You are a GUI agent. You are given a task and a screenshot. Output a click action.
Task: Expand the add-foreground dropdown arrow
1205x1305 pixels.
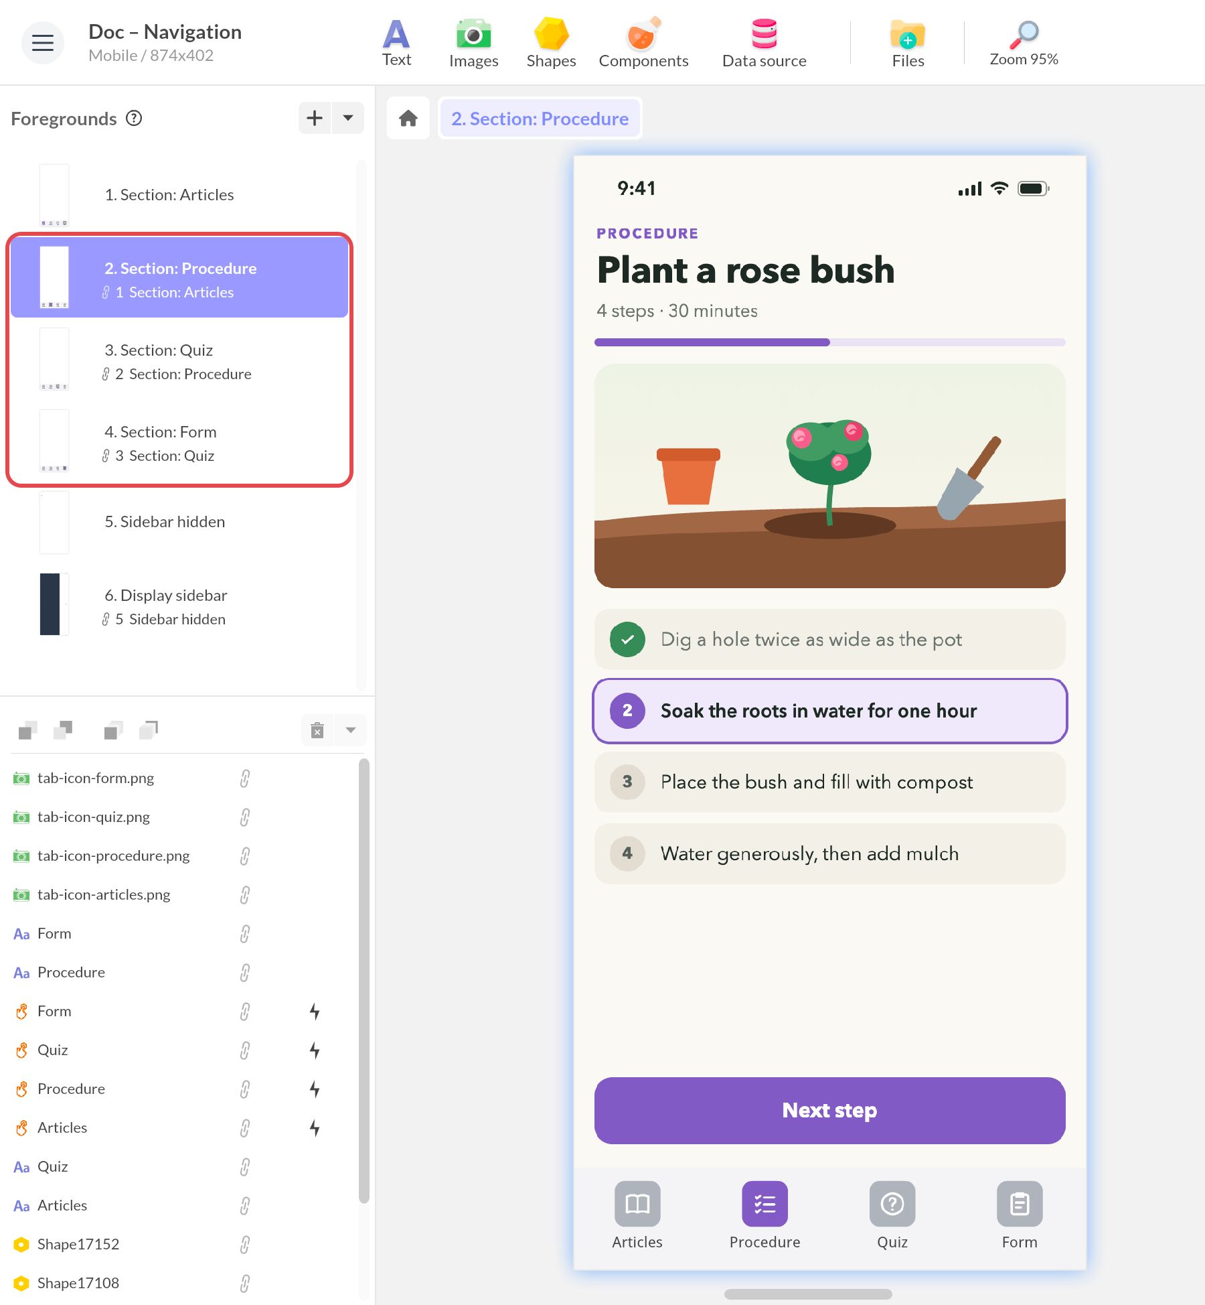[348, 118]
